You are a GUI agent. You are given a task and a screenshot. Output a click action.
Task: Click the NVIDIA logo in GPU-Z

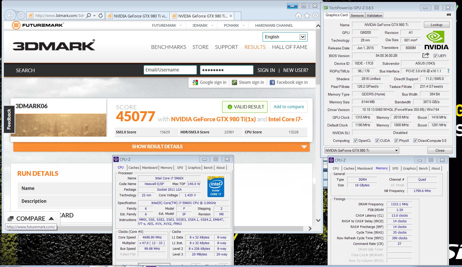tap(436, 40)
